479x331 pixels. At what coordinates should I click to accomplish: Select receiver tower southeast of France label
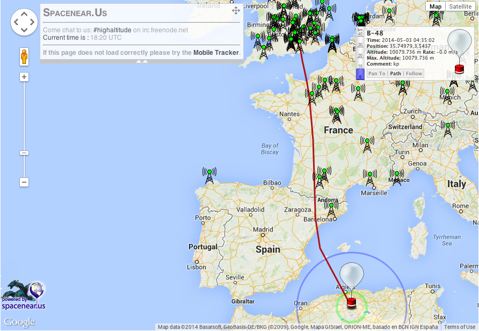point(367,145)
